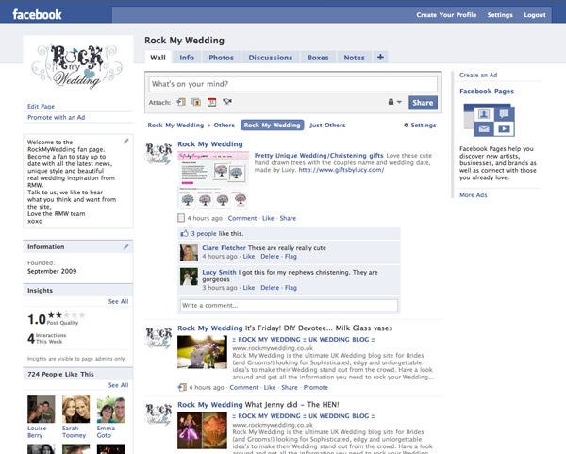Click Create an Ad link

pyautogui.click(x=478, y=75)
